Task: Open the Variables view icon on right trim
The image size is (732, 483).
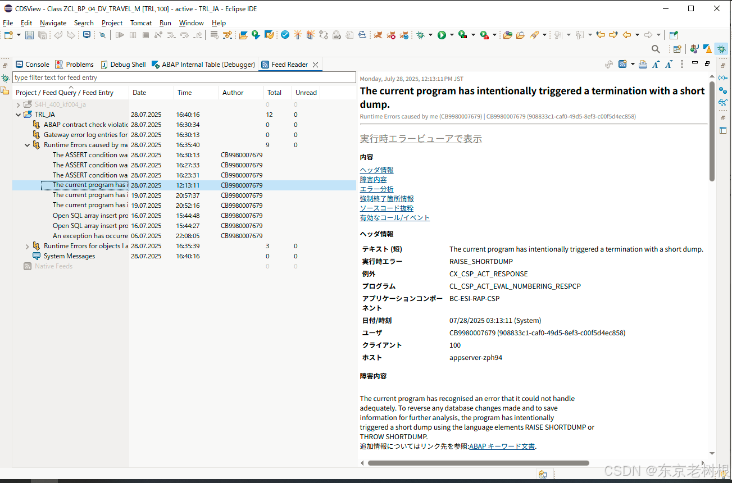Action: pos(722,78)
